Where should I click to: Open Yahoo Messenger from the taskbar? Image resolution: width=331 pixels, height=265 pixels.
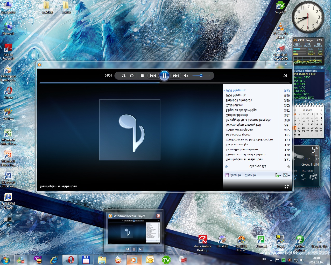pyautogui.click(x=38, y=260)
